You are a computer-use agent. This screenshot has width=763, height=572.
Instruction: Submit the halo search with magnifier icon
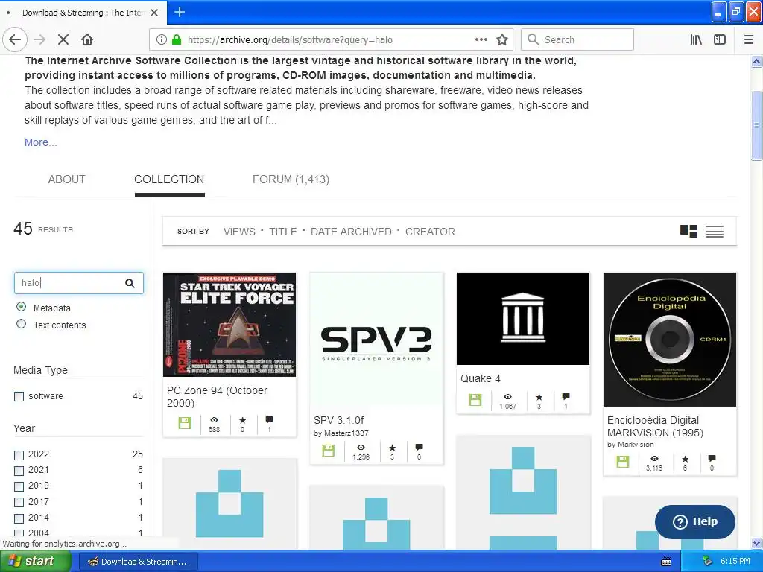(130, 283)
